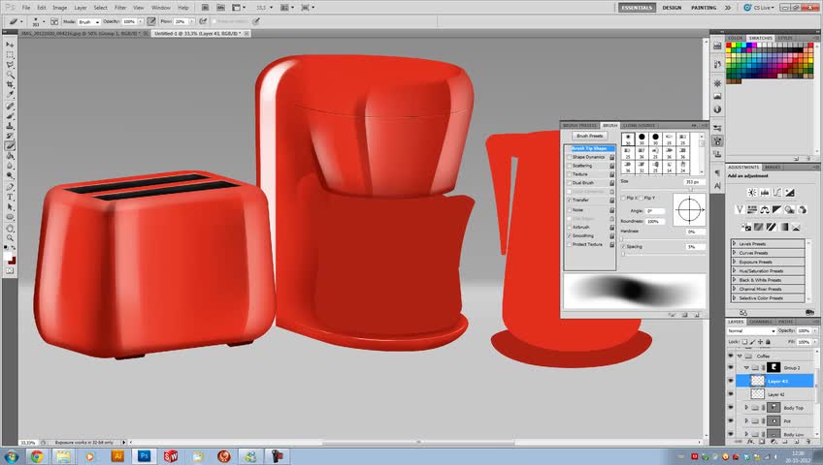This screenshot has width=823, height=465.
Task: Click the foreground color swatch in toolbox
Action: click(x=9, y=258)
